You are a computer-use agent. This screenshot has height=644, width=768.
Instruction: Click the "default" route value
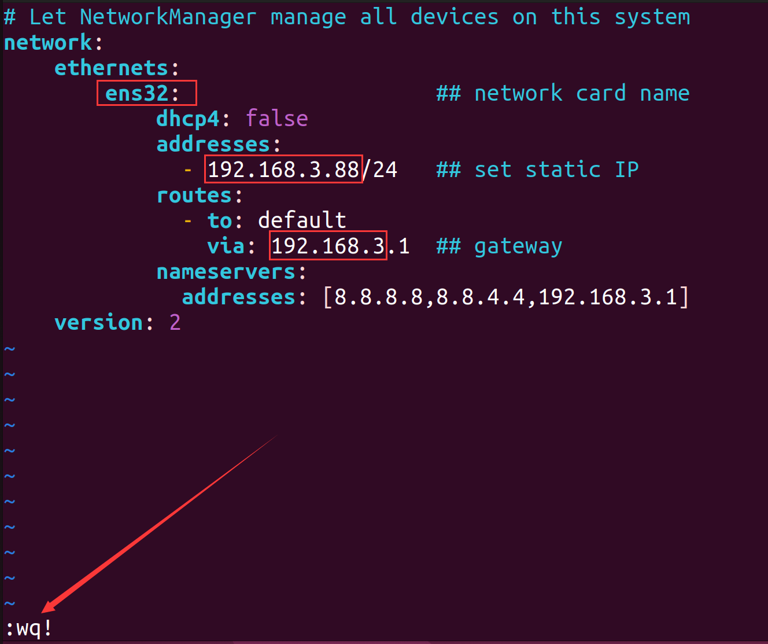tap(302, 220)
